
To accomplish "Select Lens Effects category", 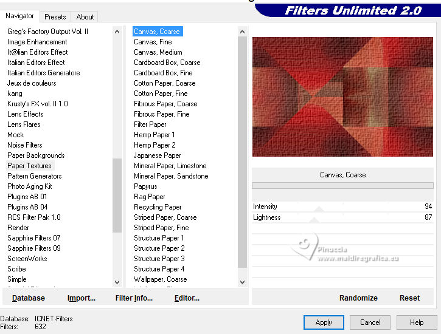I will pos(26,114).
